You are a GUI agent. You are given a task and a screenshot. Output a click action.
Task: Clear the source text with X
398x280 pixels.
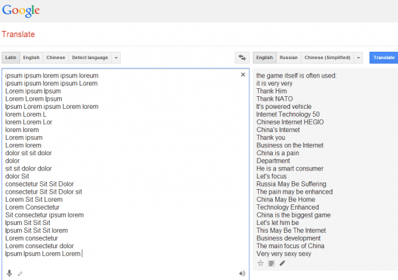[x=243, y=75]
